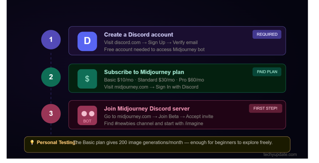Click the FIRST STEP! badge
Viewport: 319px width, 163px height.
click(x=265, y=108)
